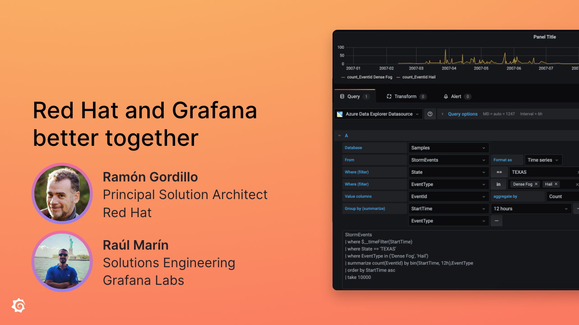Remove the Dense Fog filter value
The width and height of the screenshot is (579, 325).
536,184
